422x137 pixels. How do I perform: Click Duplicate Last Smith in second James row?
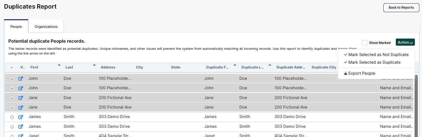245,126
